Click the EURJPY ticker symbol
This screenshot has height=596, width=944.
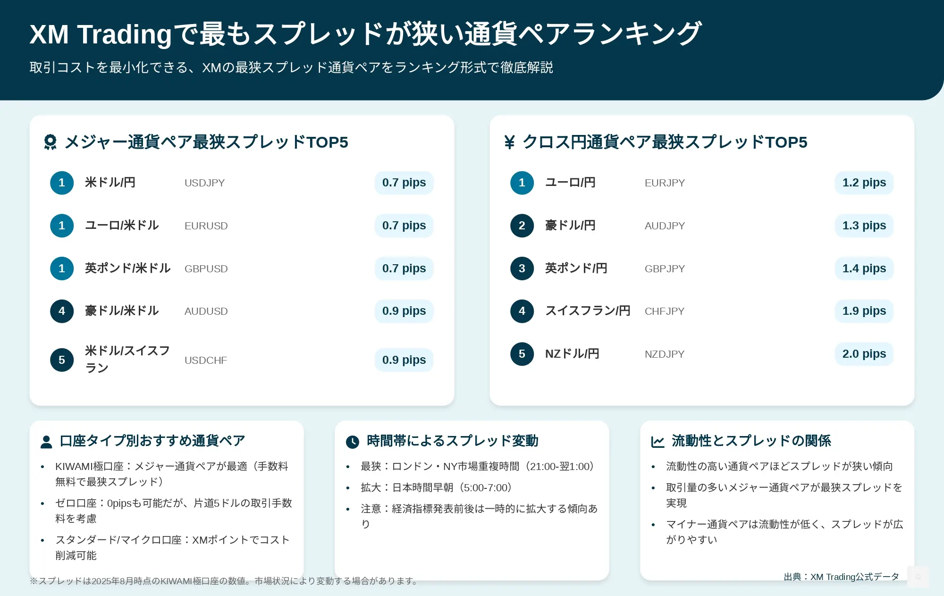[665, 183]
